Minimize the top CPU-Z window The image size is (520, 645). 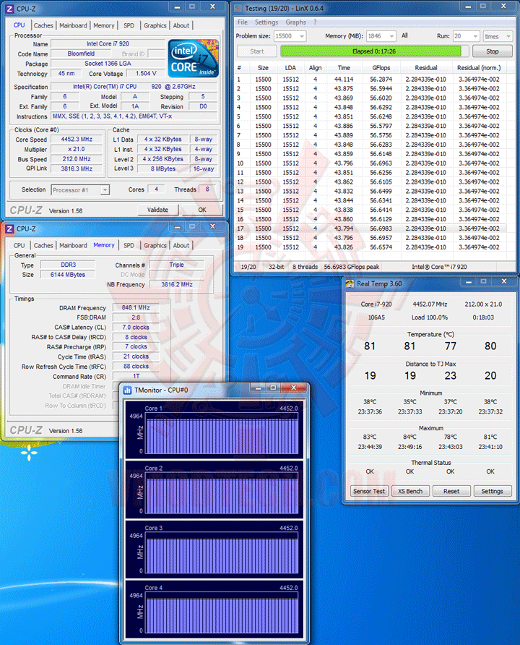177,7
